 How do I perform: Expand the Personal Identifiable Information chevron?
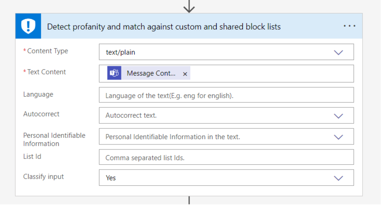338,137
